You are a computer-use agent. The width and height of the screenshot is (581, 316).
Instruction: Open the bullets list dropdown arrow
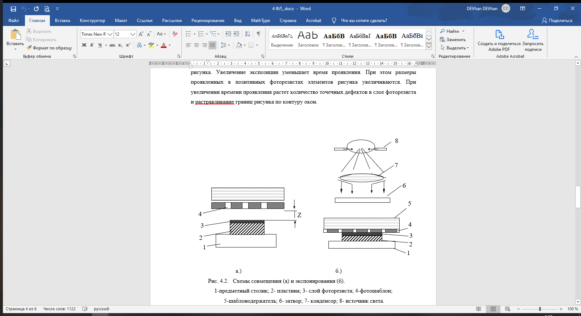point(194,34)
